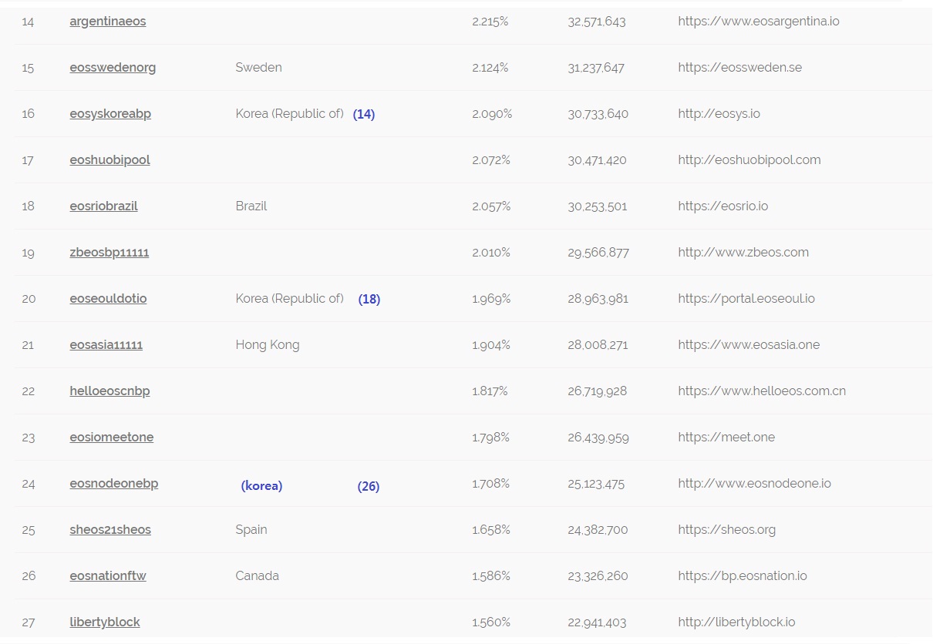The image size is (933, 644).
Task: Click the https://sheos.org URL text
Action: [726, 530]
